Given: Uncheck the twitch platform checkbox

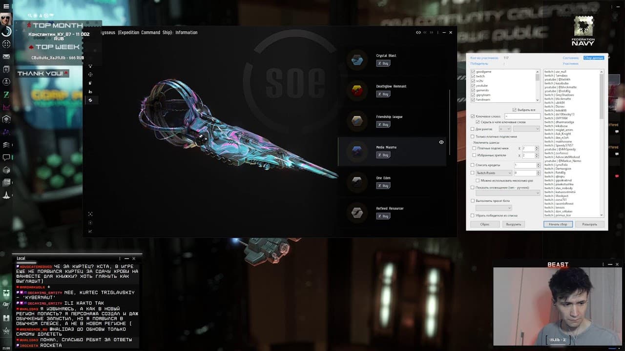Looking at the screenshot, I should [473, 76].
